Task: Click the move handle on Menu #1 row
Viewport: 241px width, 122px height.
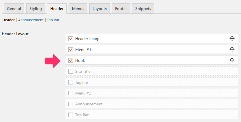Action: coord(232,49)
